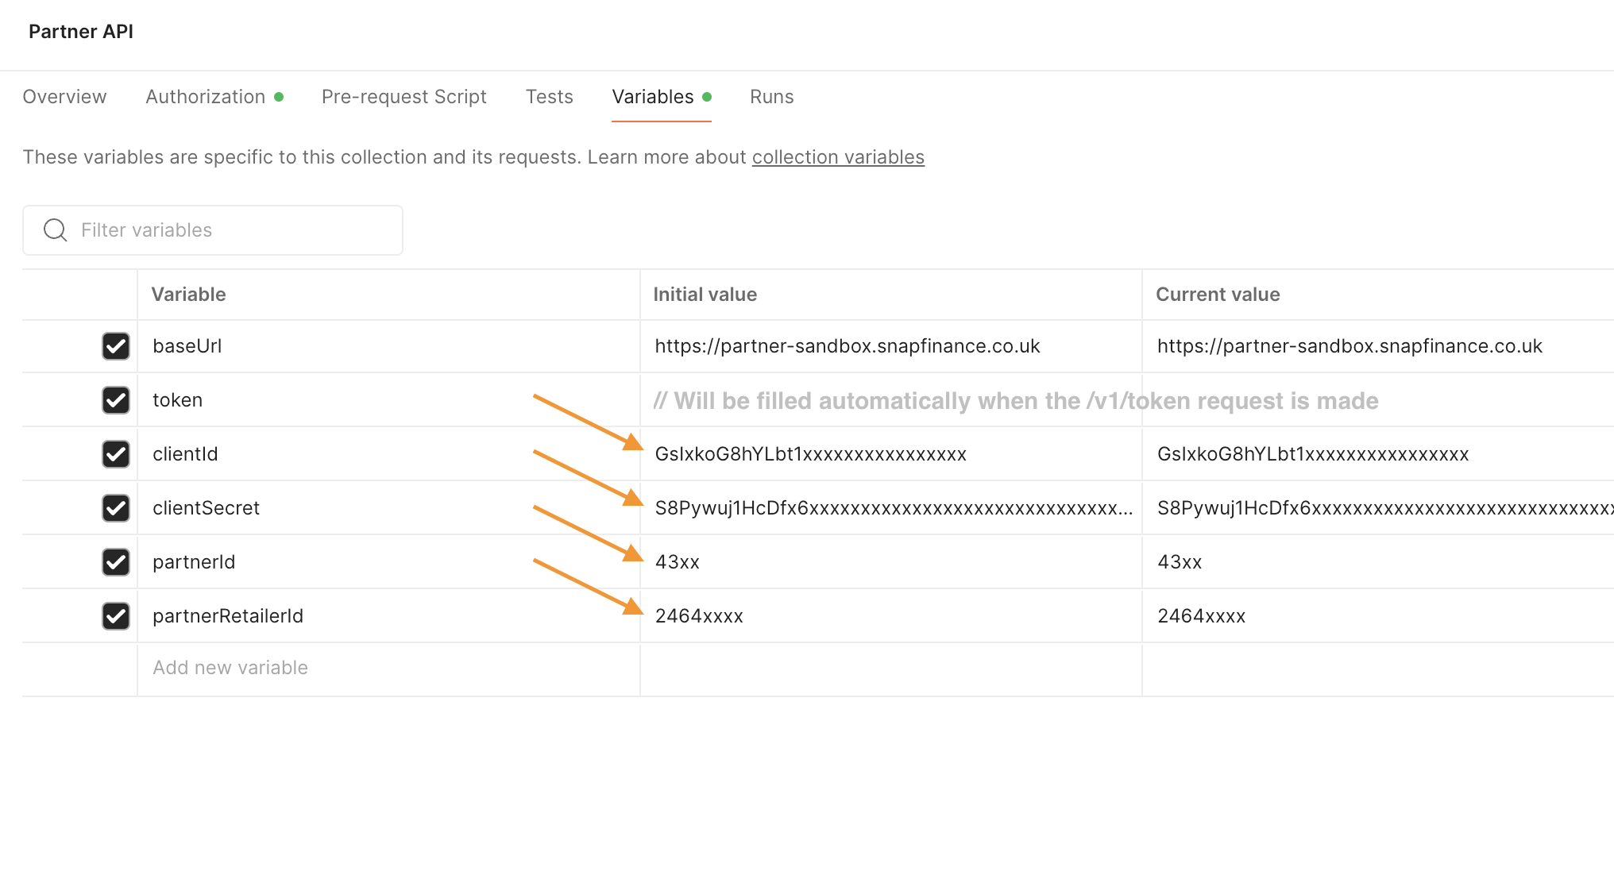Select the clientSecret current value cell
Image resolution: width=1614 pixels, height=875 pixels.
1378,508
